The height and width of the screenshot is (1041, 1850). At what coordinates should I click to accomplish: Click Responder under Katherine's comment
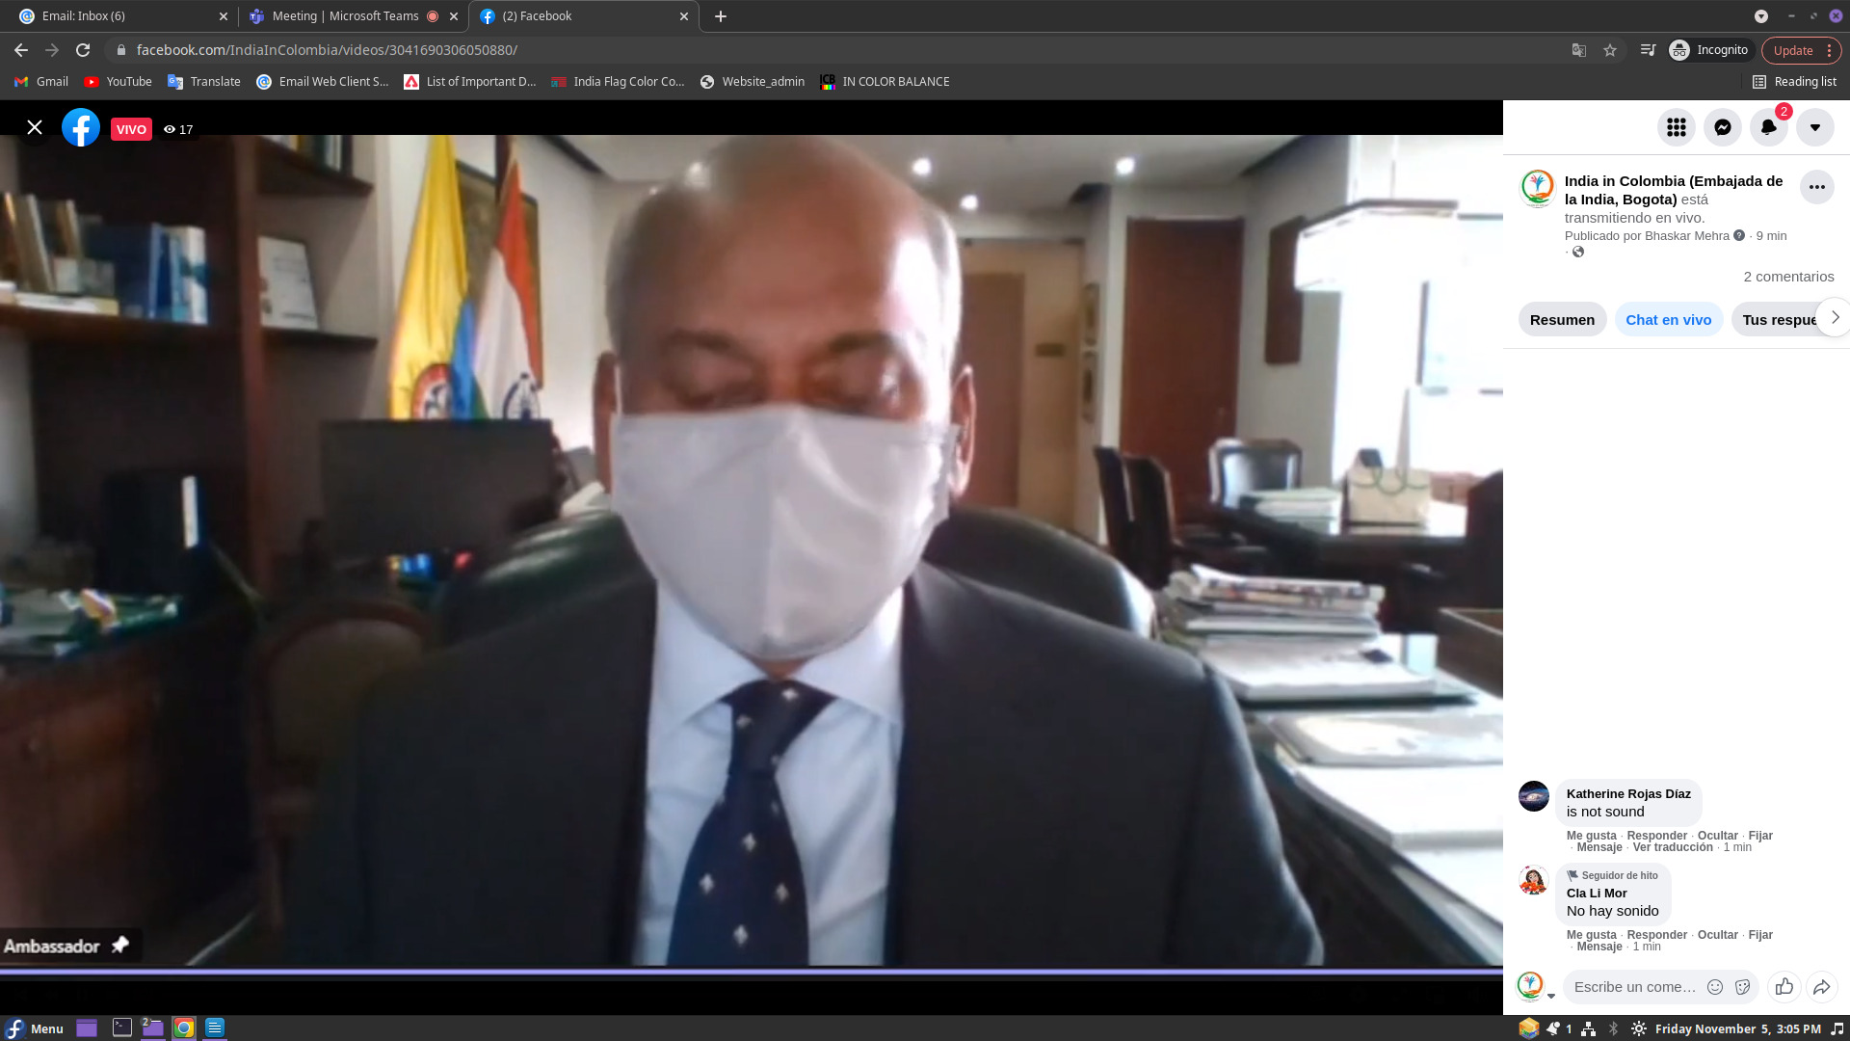1656,836
